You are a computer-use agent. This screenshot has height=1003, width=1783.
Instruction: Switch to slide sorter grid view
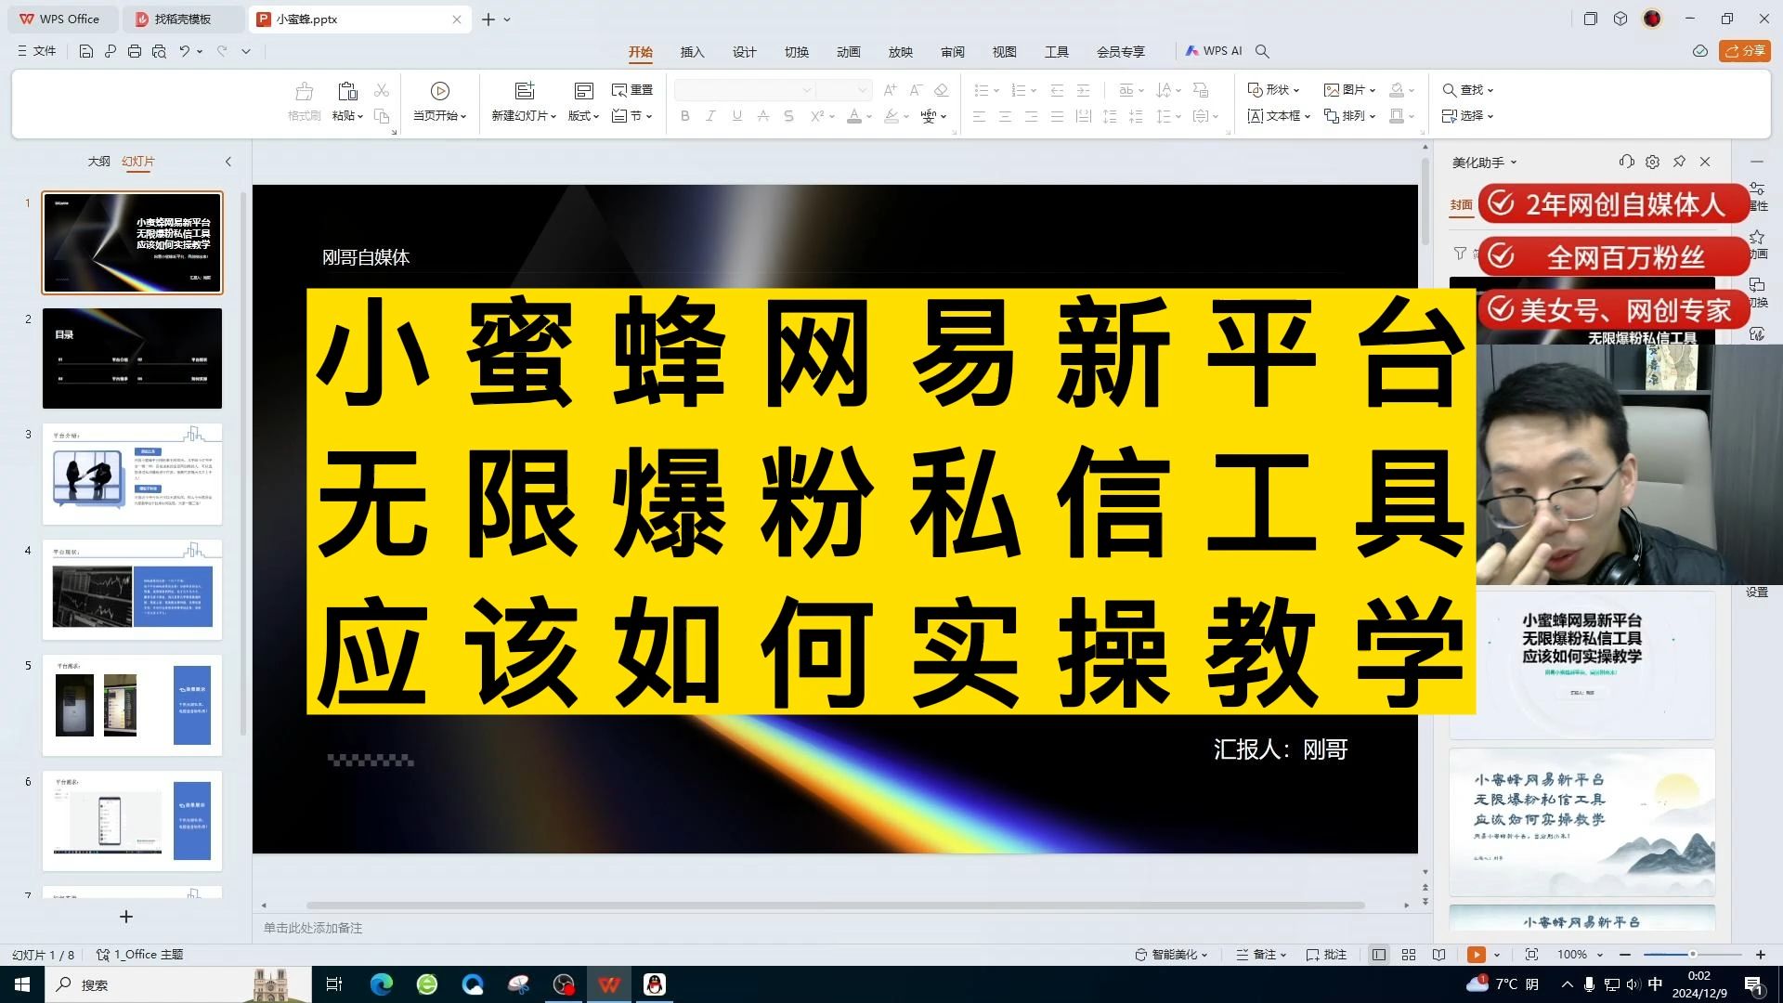tap(1409, 955)
